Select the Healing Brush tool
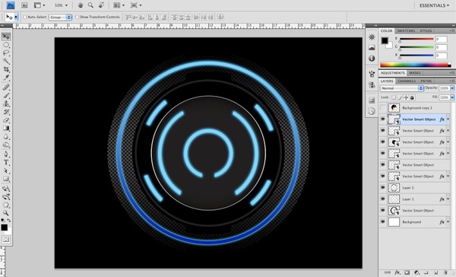Screen dimensions: 456x277 6,87
